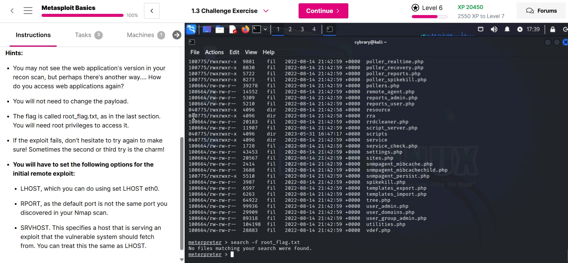This screenshot has height=263, width=568.
Task: Open the Forums link
Action: [541, 11]
